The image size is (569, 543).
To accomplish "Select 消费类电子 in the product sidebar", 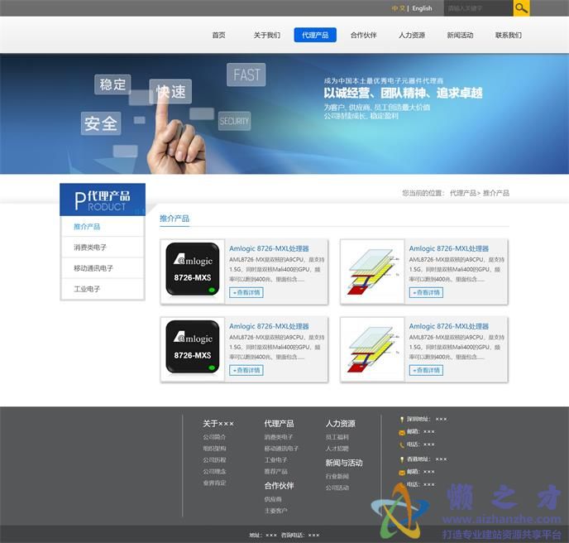I will pyautogui.click(x=90, y=247).
